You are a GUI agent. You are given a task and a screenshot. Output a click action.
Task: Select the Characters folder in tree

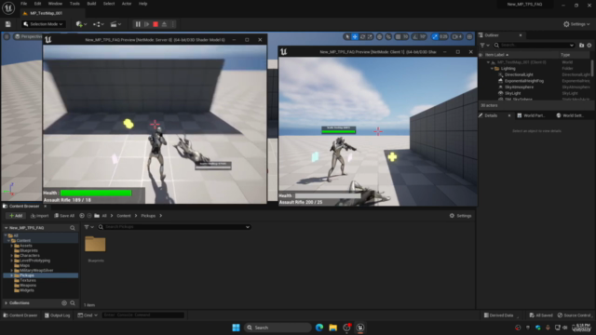pyautogui.click(x=30, y=256)
